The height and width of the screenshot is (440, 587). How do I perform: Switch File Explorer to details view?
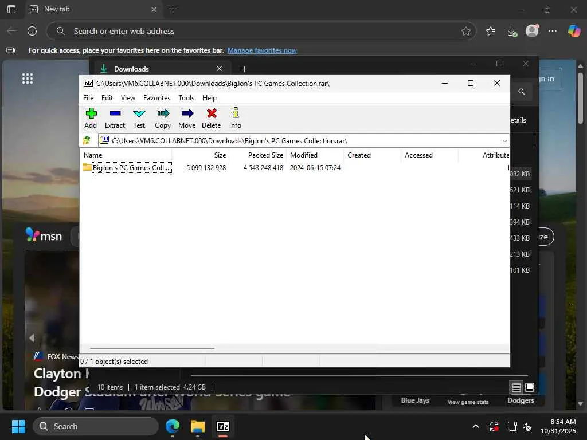pos(516,387)
